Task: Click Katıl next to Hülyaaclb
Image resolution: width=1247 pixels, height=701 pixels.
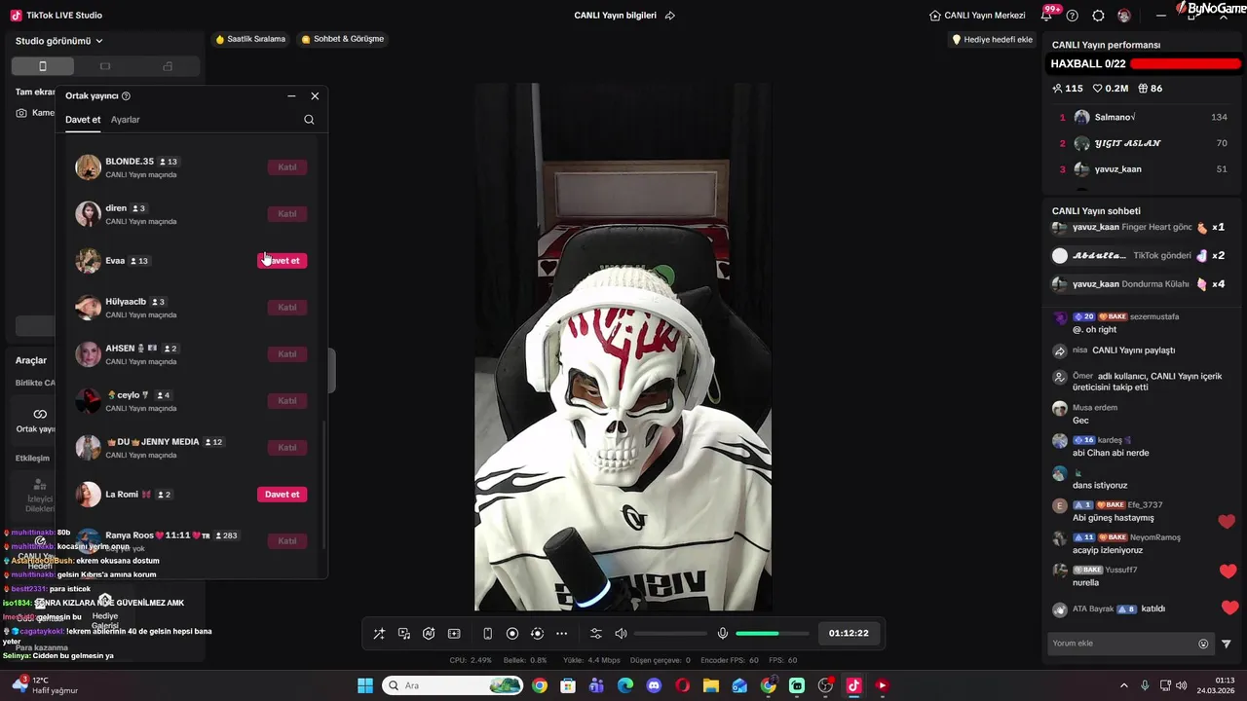Action: click(287, 308)
